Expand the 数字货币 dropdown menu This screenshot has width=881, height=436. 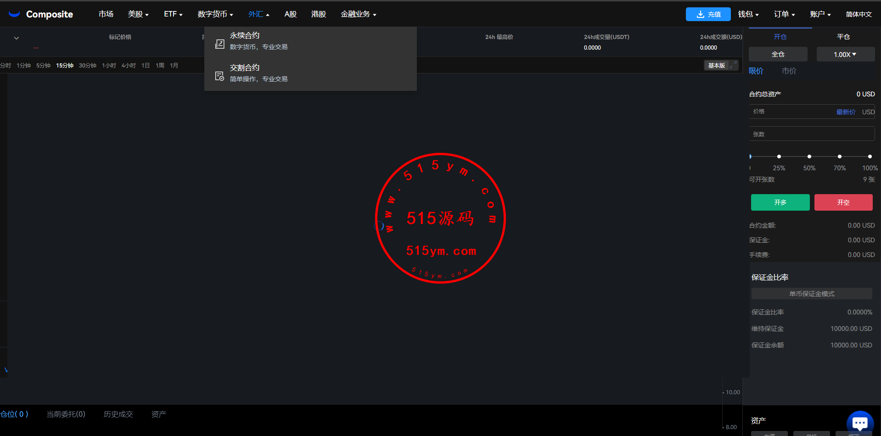(215, 14)
